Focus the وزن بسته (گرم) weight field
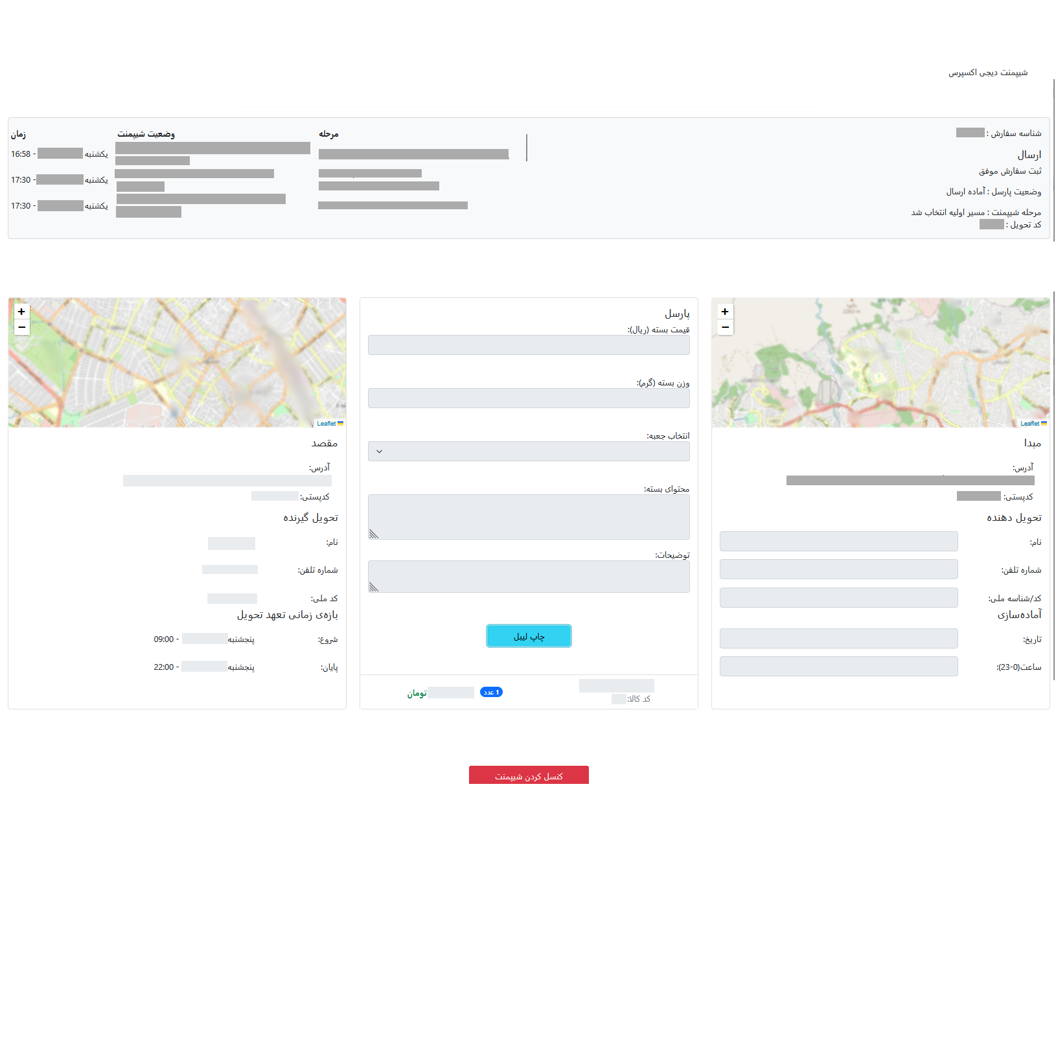This screenshot has width=1056, height=1056. [529, 398]
